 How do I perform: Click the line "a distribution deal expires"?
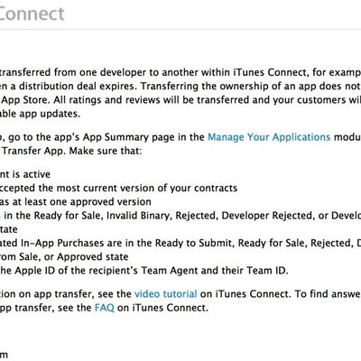click(180, 86)
